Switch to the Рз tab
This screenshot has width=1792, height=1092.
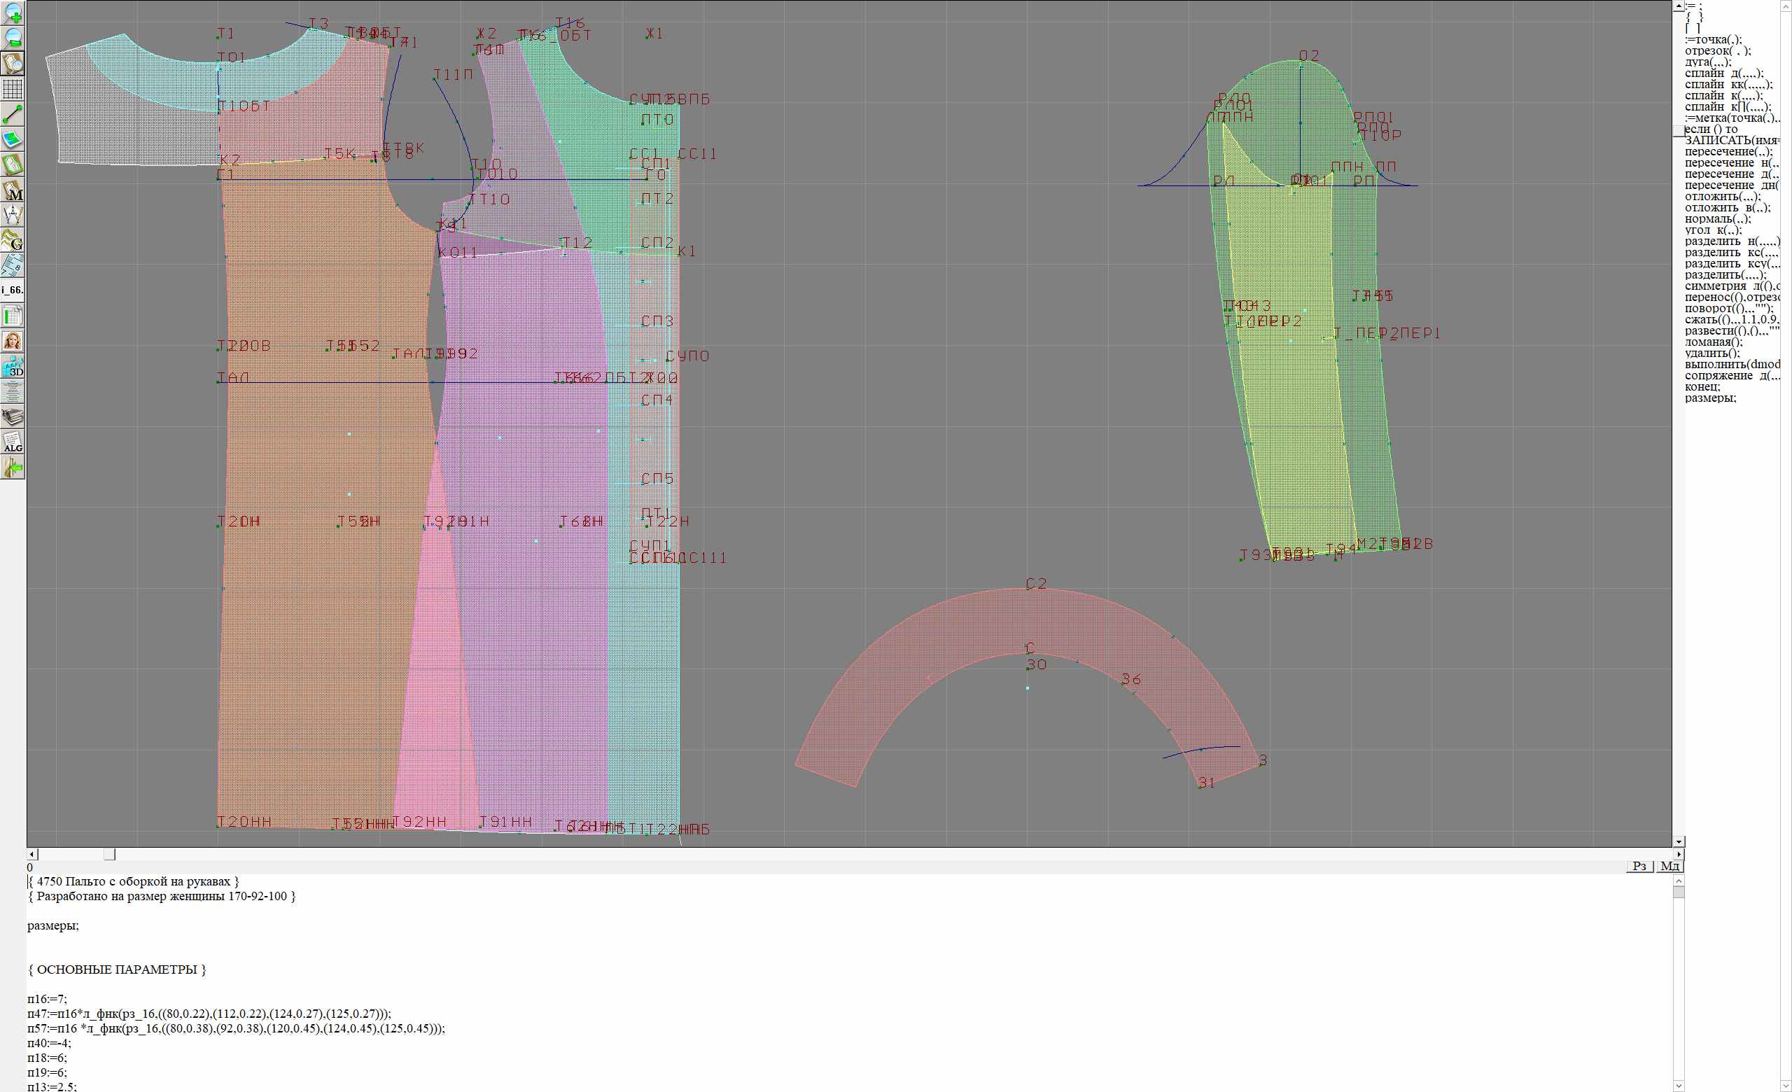[x=1639, y=866]
